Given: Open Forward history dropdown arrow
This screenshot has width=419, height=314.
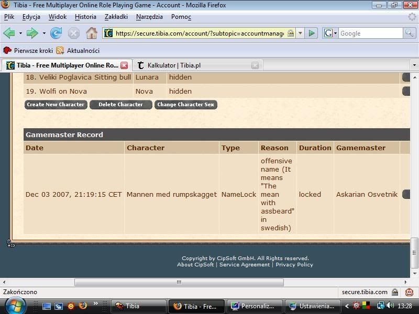Looking at the screenshot, I should (44, 33).
